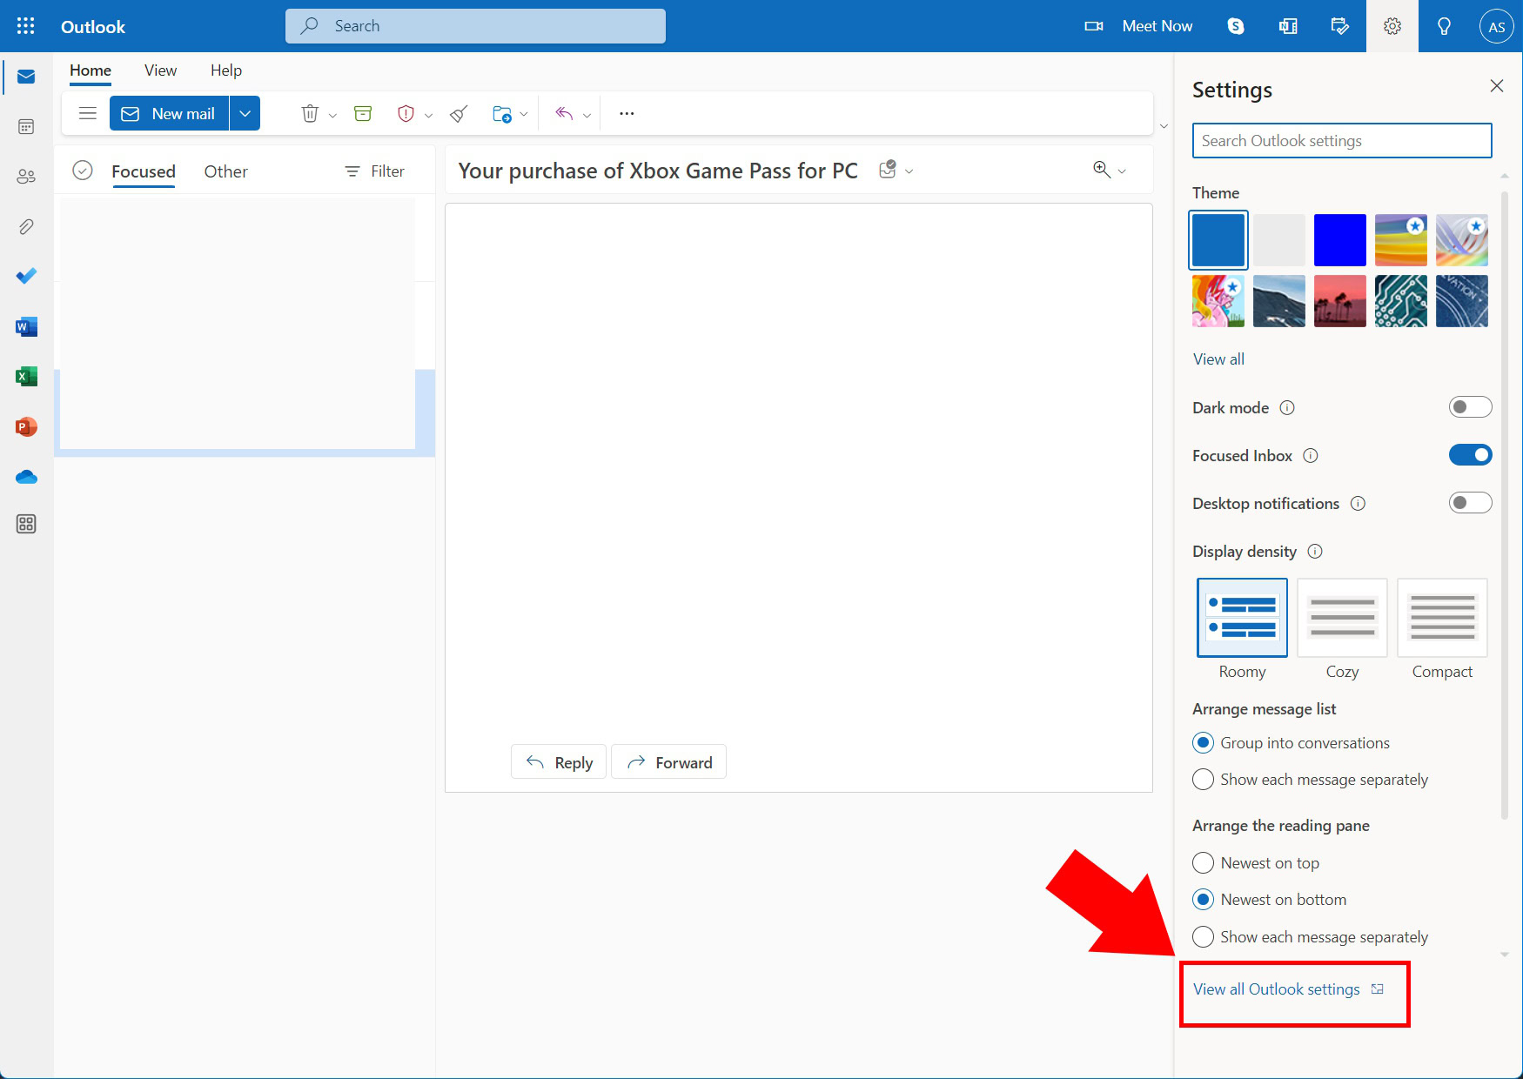
Task: Expand the New mail dropdown arrow
Action: (x=245, y=114)
